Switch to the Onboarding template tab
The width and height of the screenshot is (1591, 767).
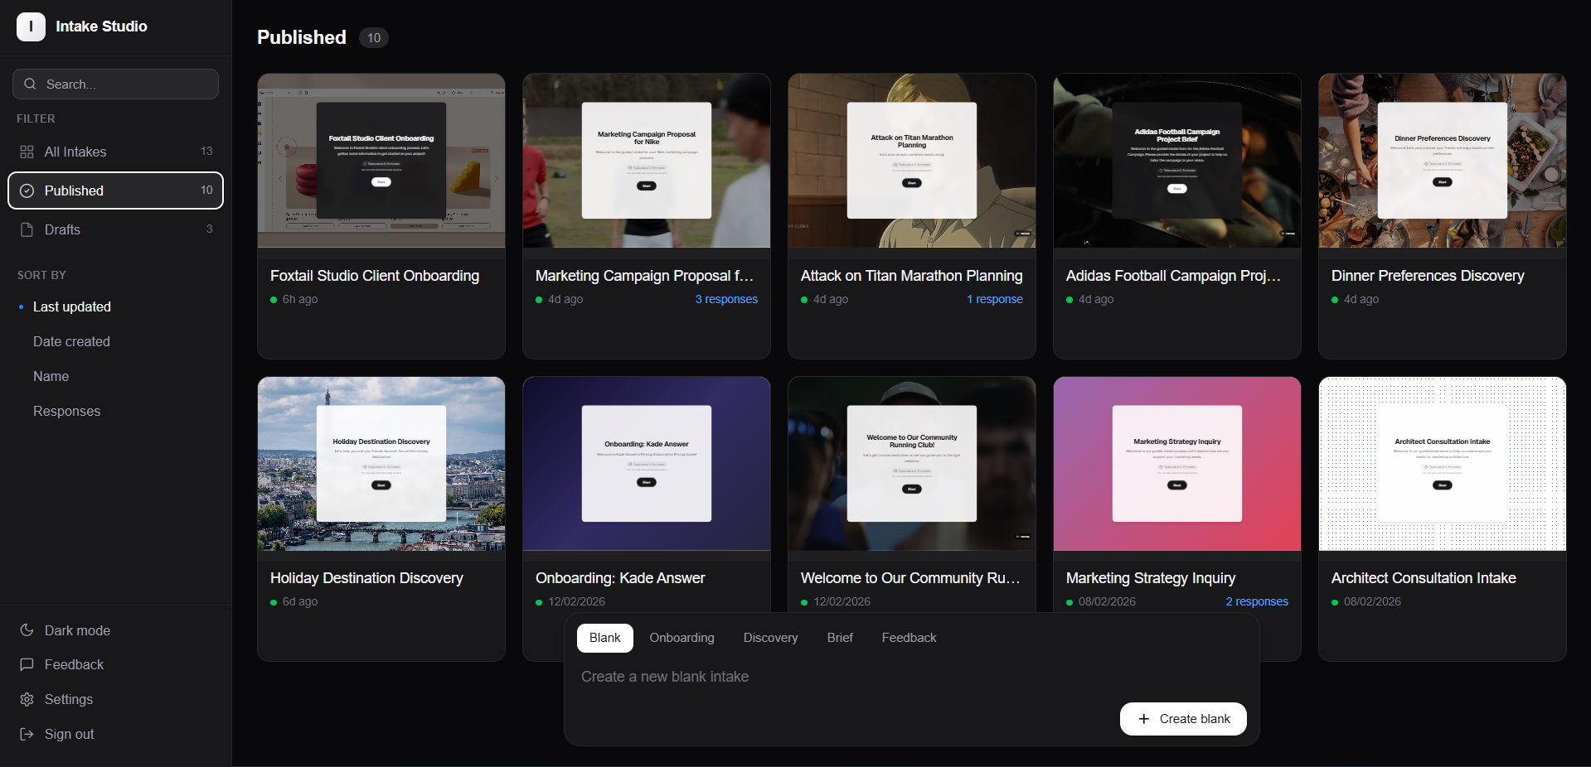click(x=681, y=638)
